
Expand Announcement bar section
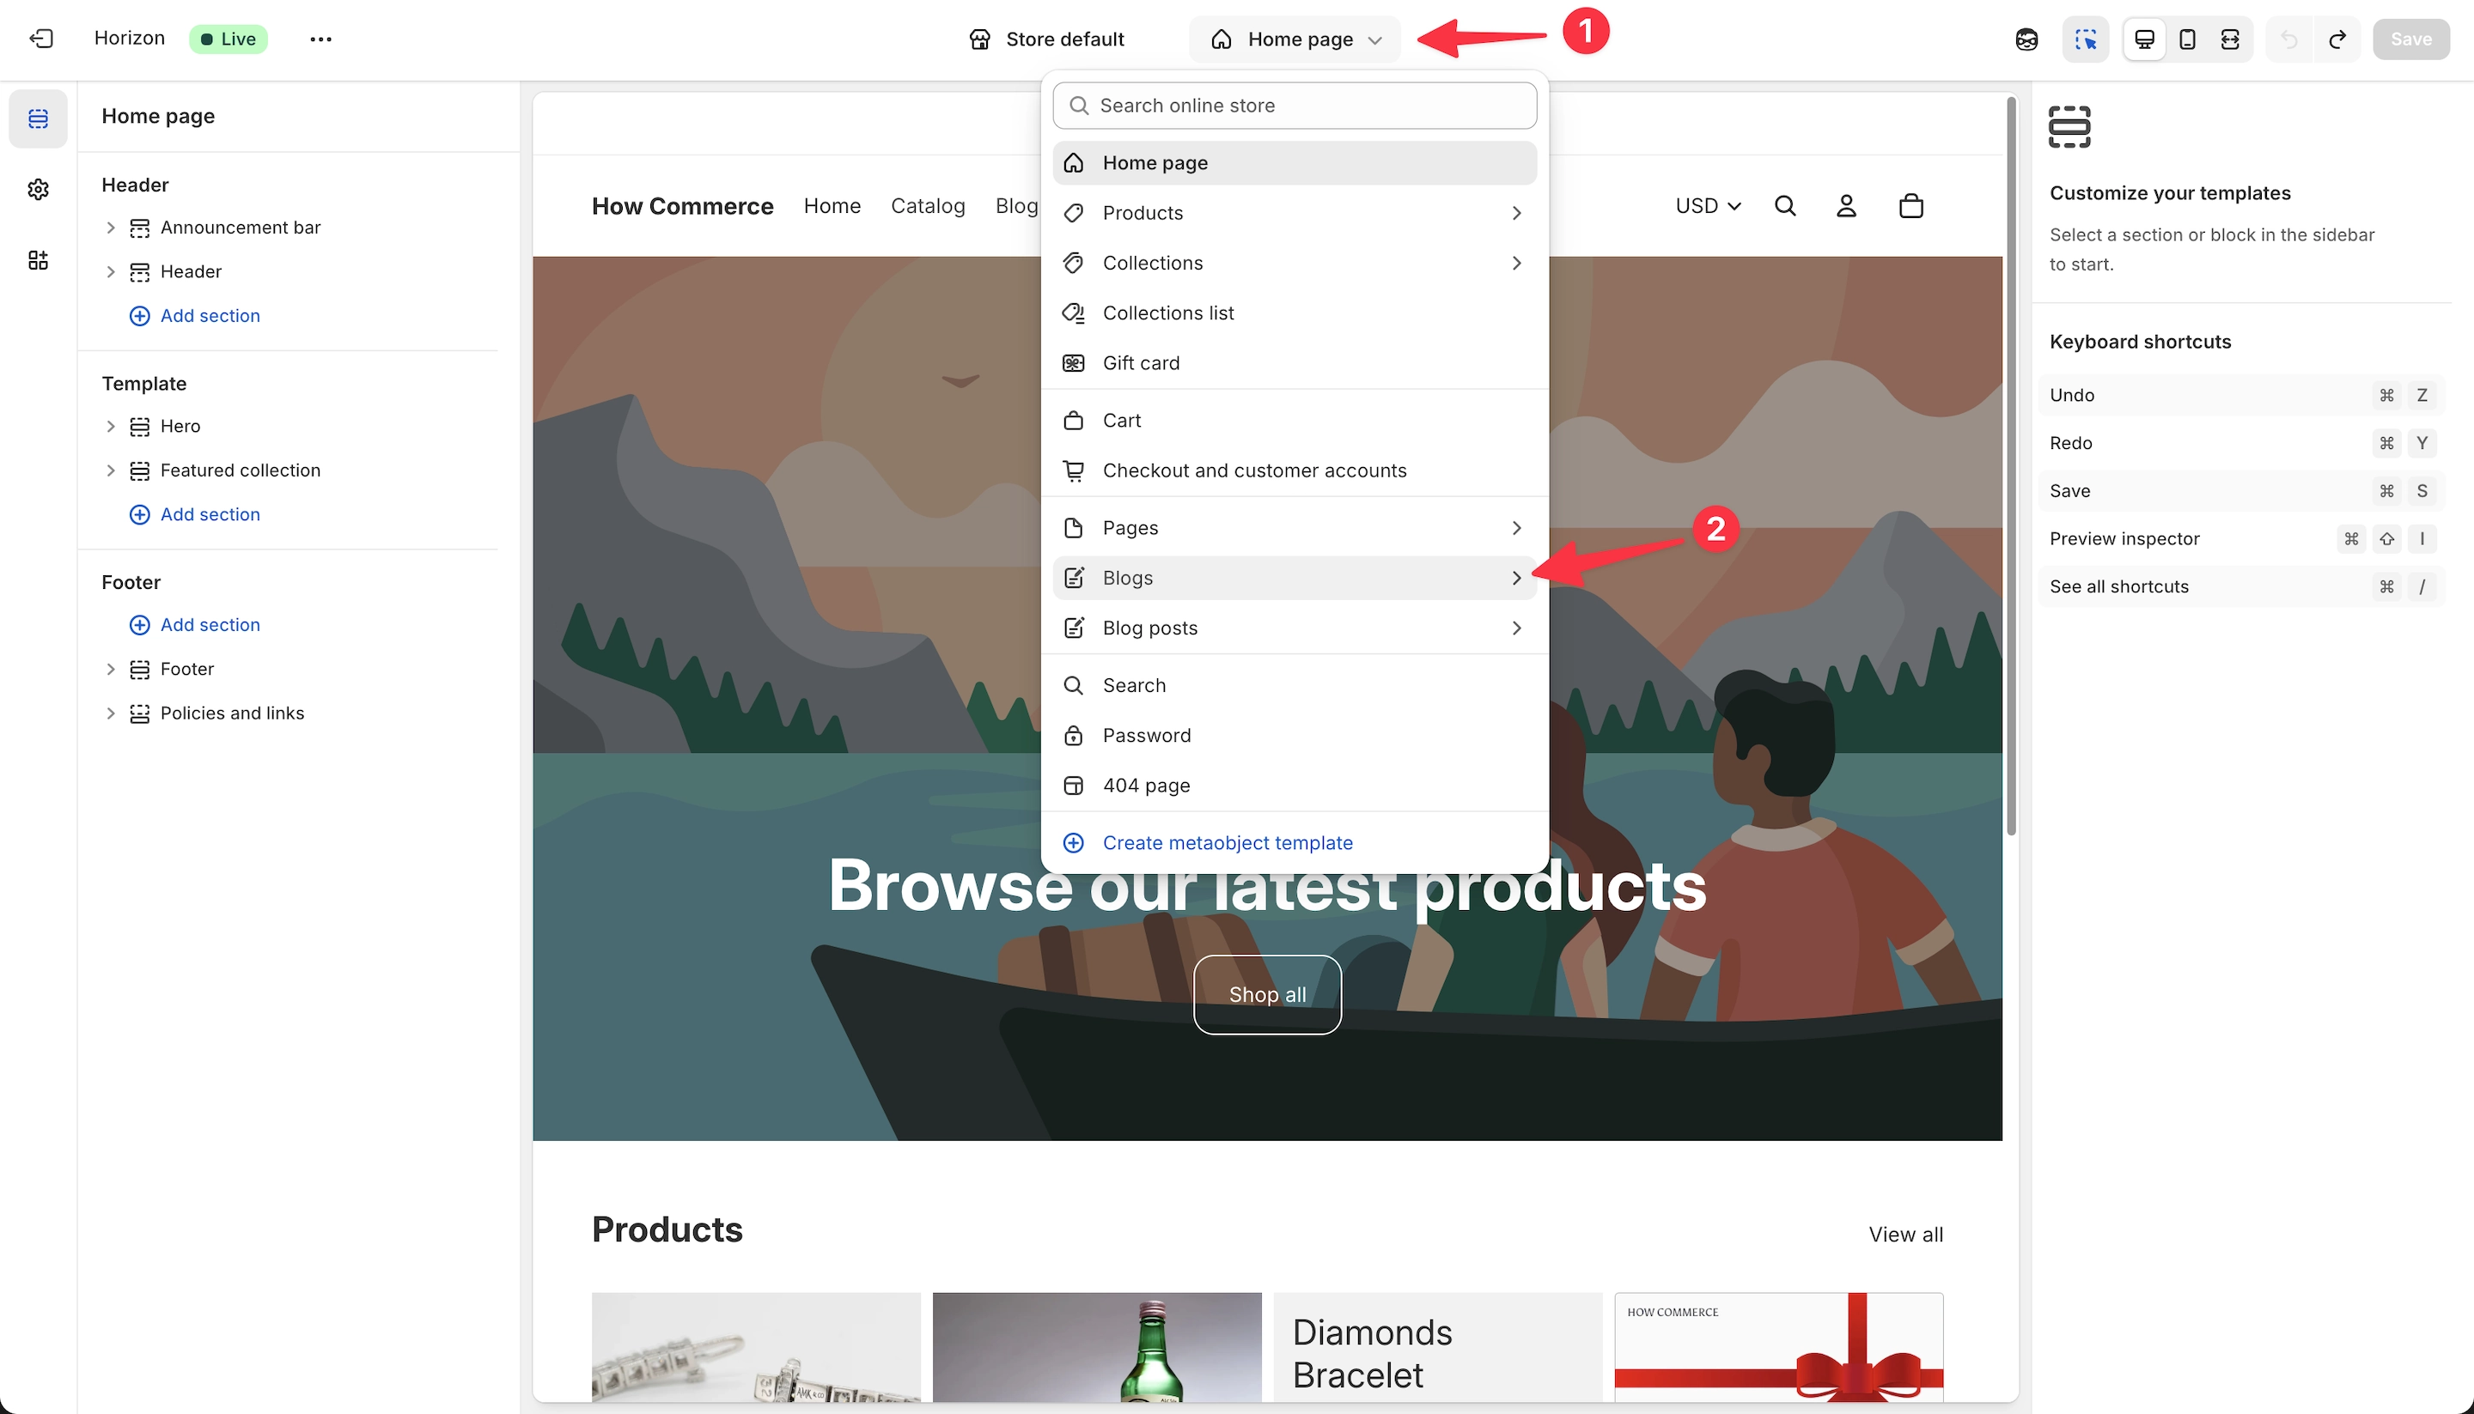(110, 228)
